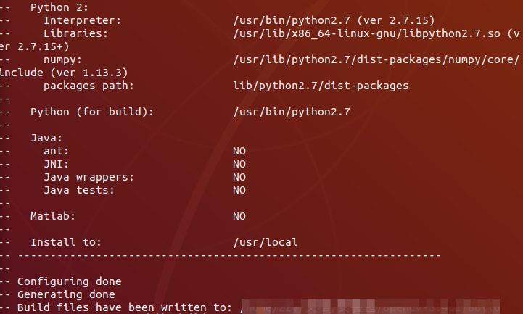Click the Python (for build) label
The height and width of the screenshot is (314, 523).
92,112
